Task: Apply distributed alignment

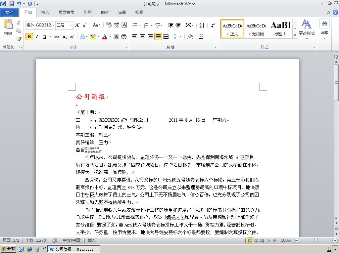Action: 166,36
